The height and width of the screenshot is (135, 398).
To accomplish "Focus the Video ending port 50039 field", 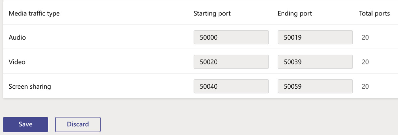I will coord(315,62).
